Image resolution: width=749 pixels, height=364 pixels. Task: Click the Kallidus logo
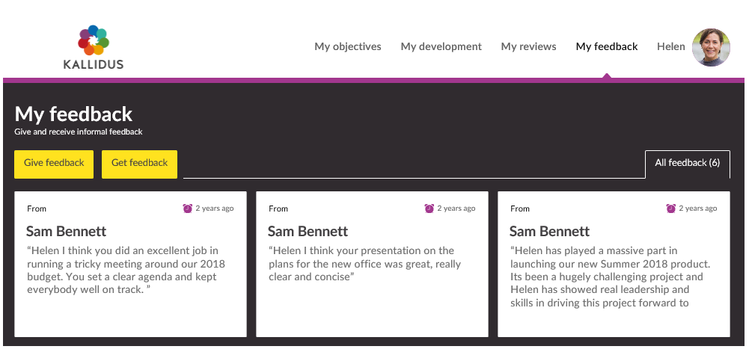point(94,47)
